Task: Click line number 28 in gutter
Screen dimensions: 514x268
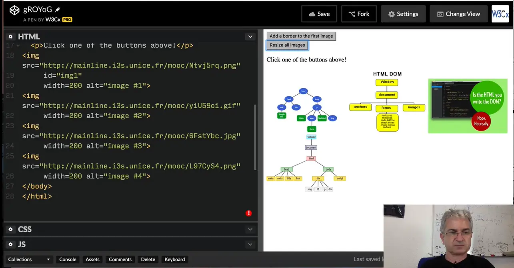Action: click(10, 197)
